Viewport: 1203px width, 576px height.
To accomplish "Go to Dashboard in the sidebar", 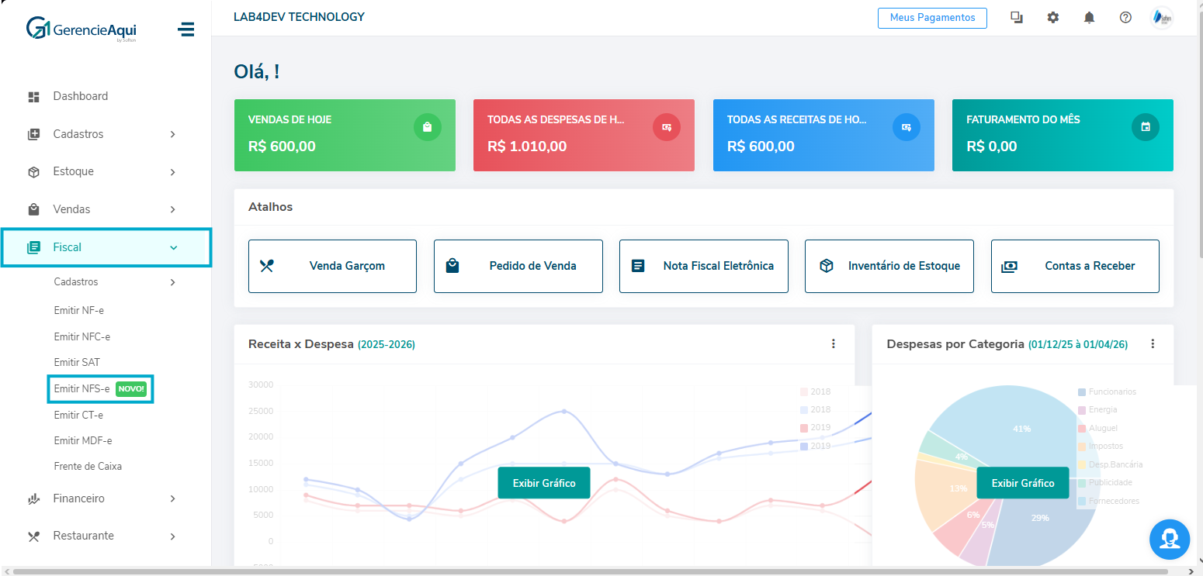I will tap(80, 96).
